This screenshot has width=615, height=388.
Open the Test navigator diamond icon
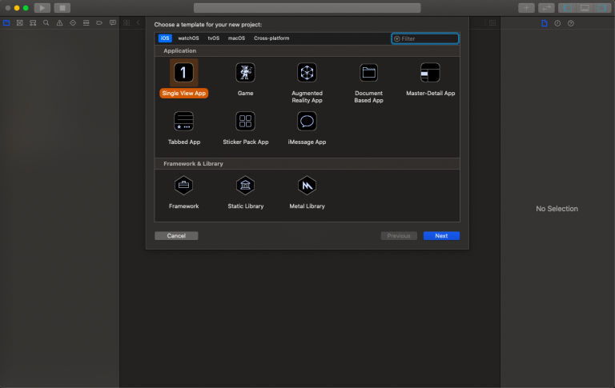click(x=73, y=23)
